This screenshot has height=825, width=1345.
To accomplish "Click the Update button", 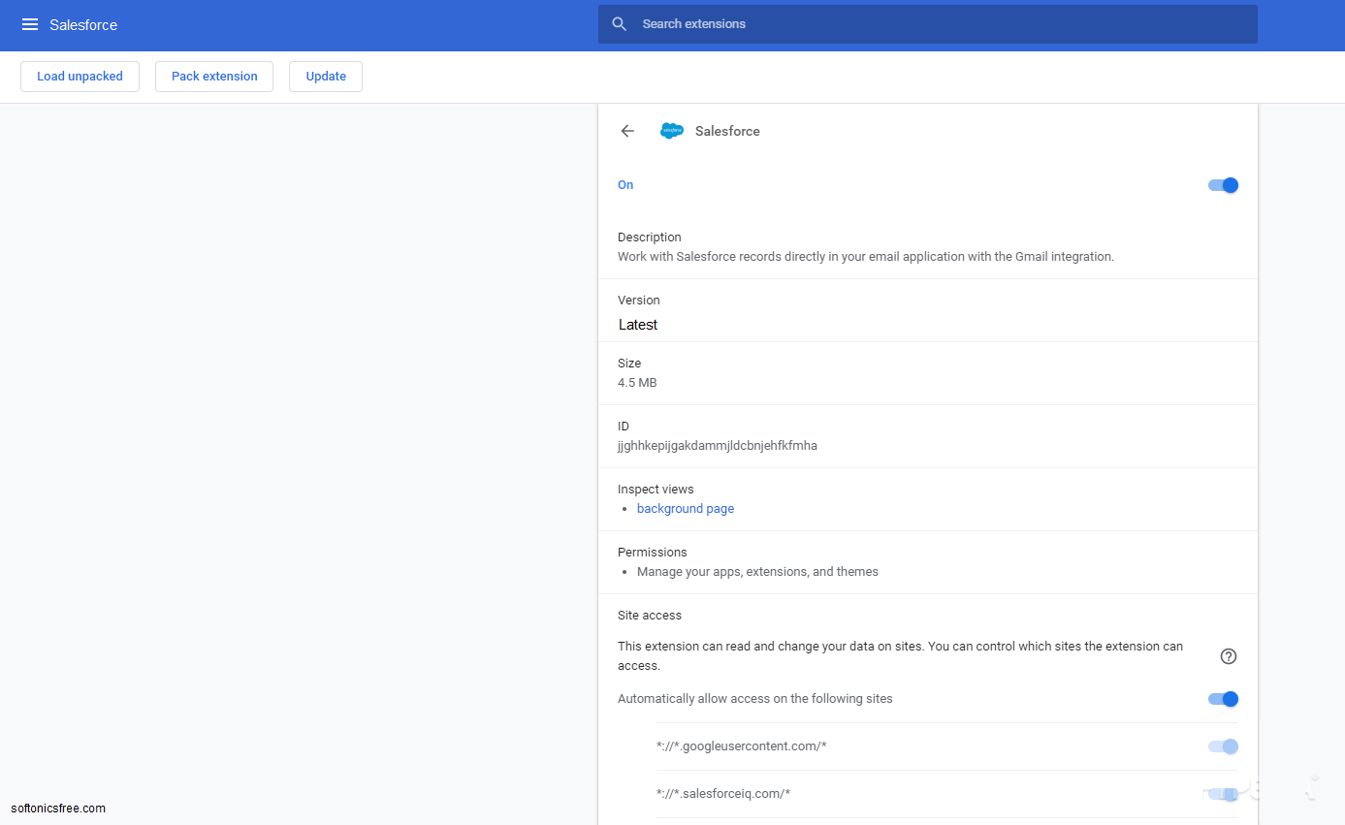I will coord(326,77).
